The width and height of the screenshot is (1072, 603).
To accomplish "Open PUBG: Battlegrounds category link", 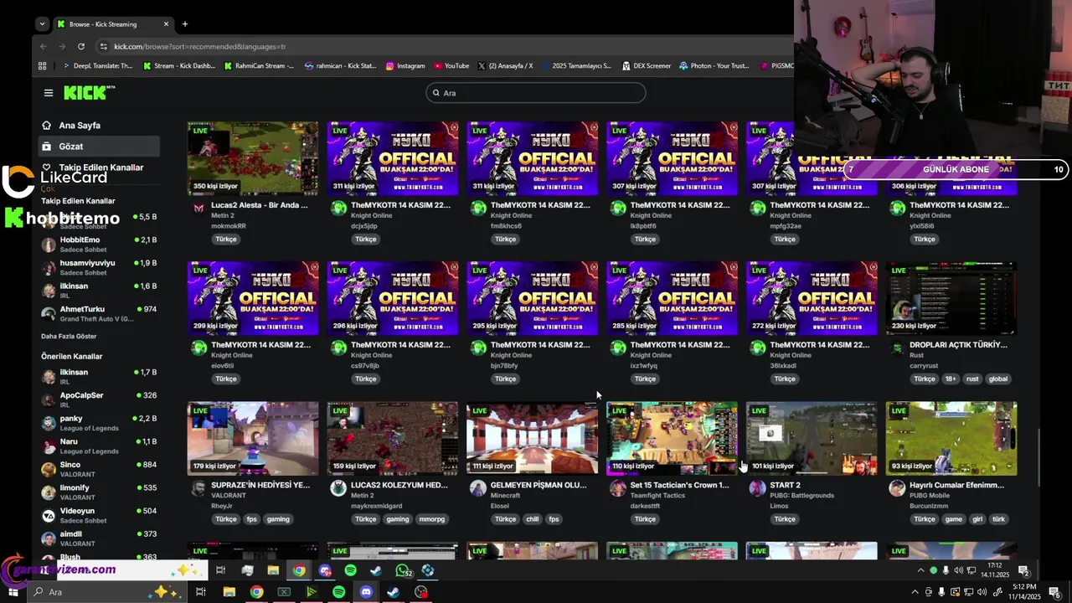I will pos(802,495).
